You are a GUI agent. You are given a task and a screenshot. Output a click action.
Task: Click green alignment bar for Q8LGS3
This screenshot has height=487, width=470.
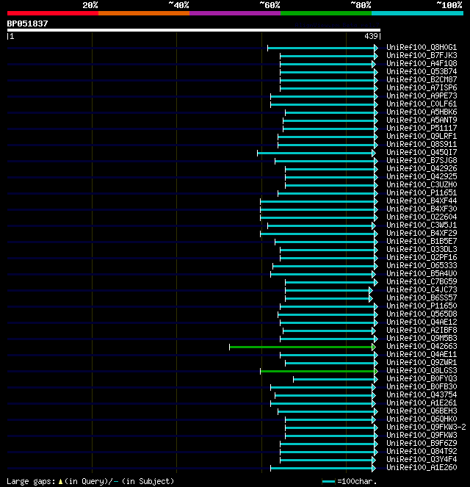tap(319, 371)
